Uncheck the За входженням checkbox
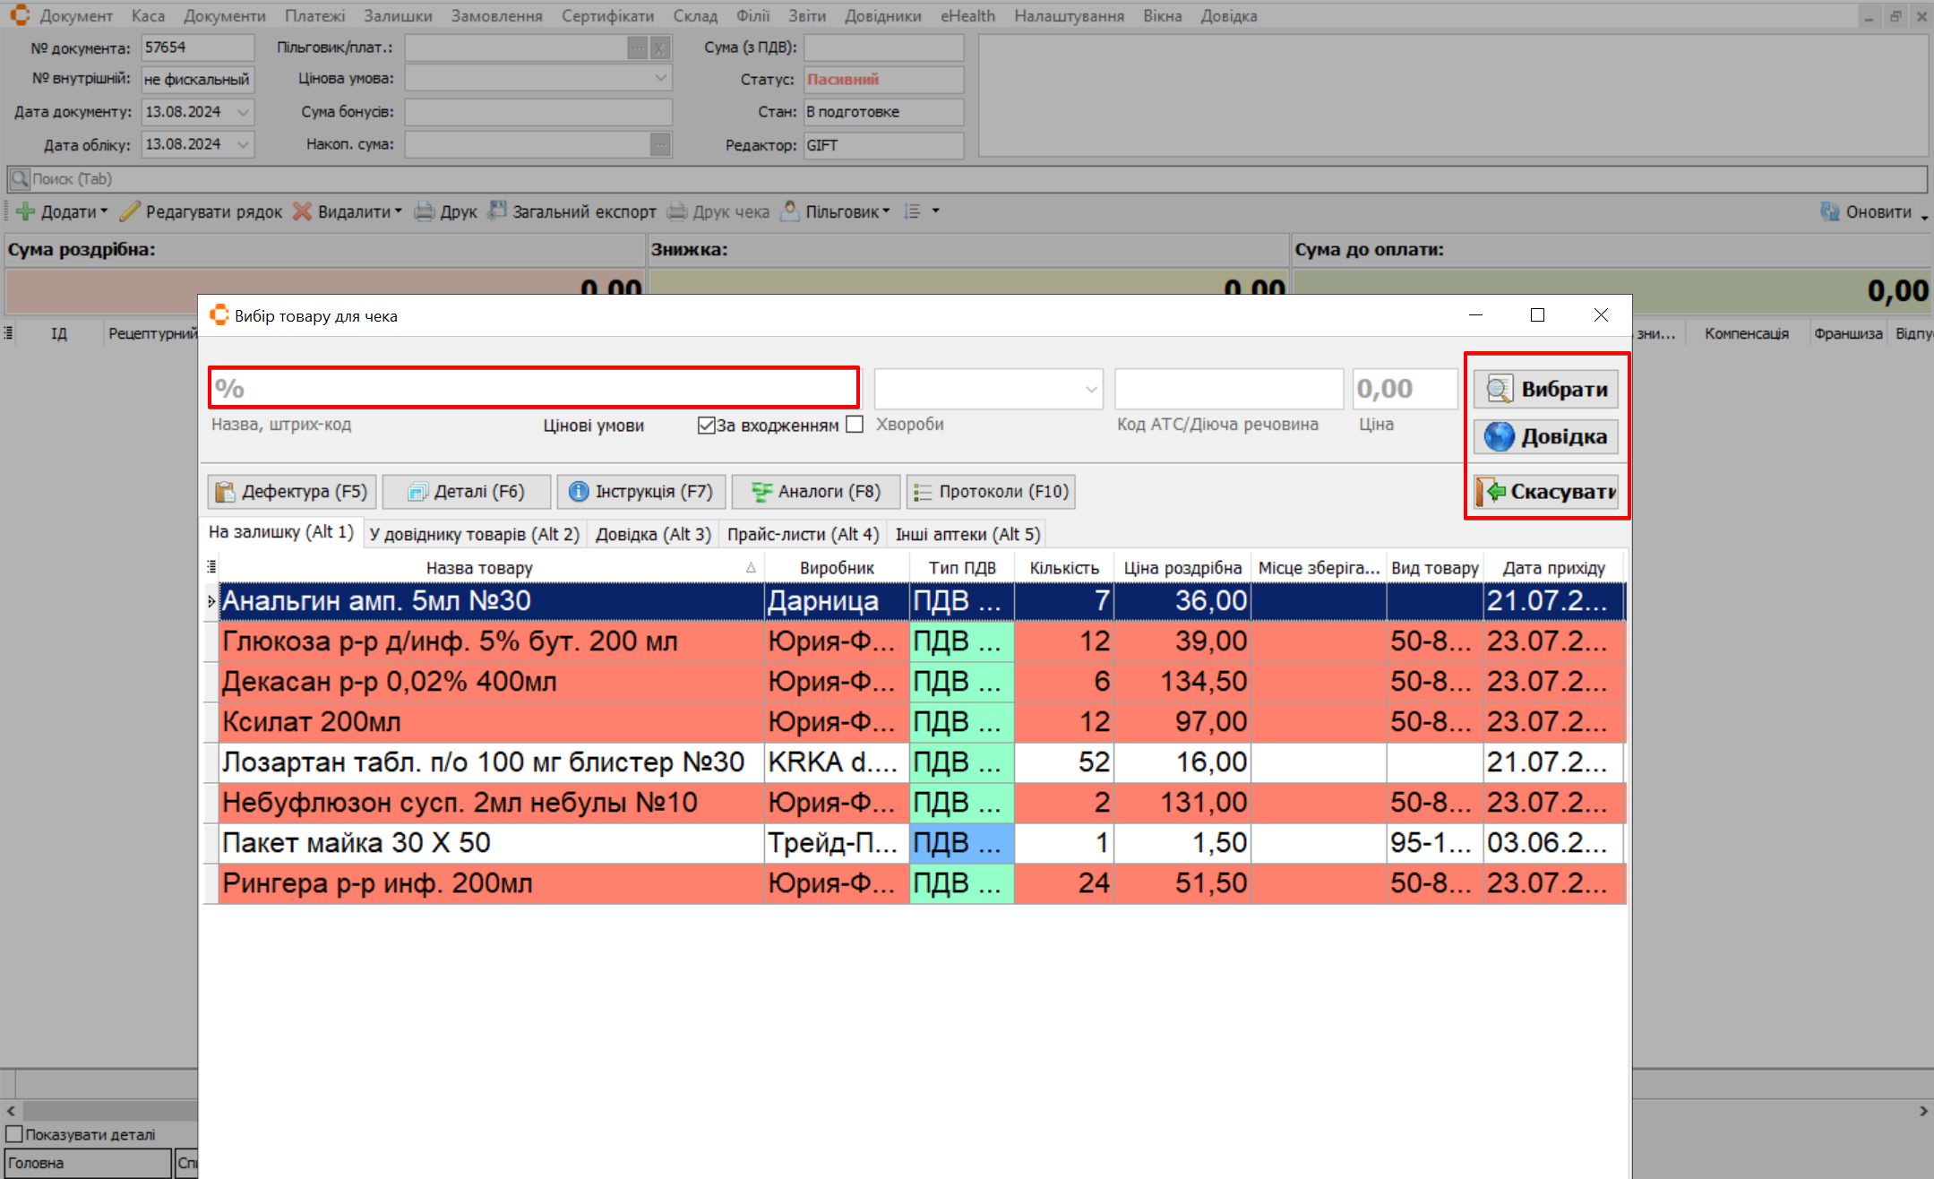 tap(706, 425)
